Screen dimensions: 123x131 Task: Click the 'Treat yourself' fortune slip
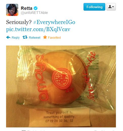click(x=59, y=117)
